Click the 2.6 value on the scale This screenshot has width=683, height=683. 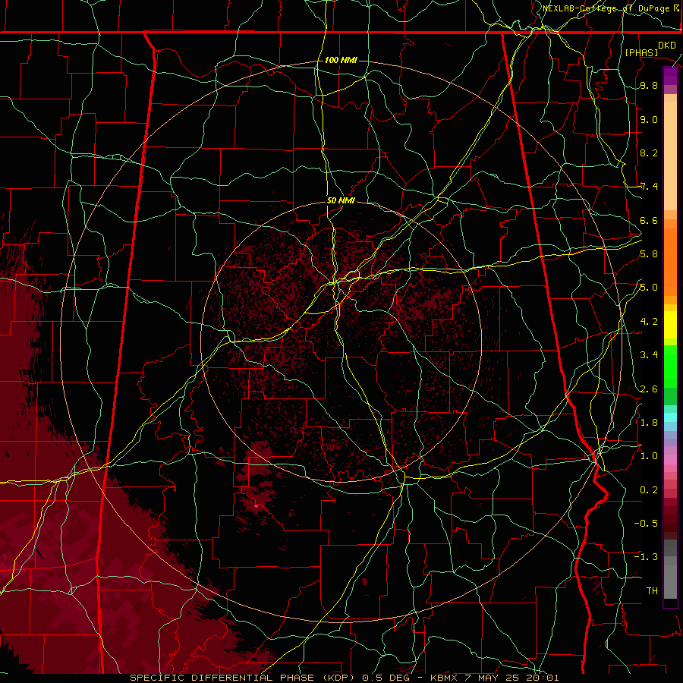[x=649, y=389]
